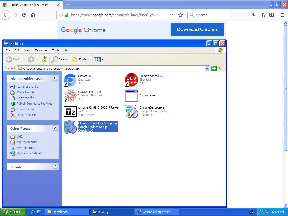Click the Go button
This screenshot has height=216, width=288.
217,68
